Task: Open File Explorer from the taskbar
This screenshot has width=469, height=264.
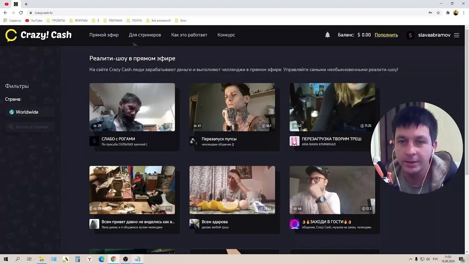Action: click(x=41, y=259)
